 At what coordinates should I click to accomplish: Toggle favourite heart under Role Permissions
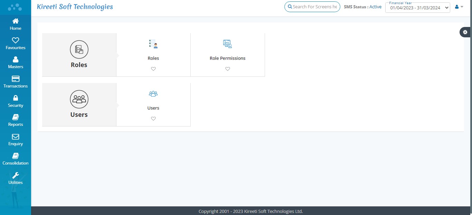[228, 69]
